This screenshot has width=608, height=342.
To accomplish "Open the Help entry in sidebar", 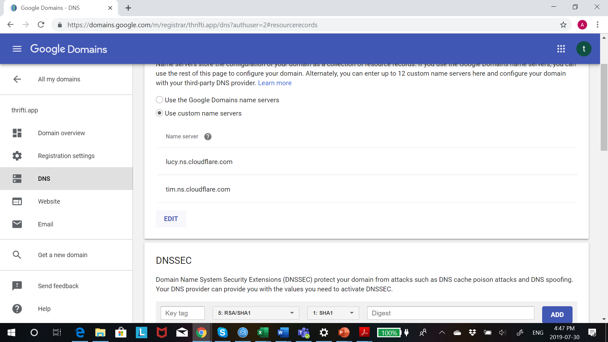I will click(44, 309).
